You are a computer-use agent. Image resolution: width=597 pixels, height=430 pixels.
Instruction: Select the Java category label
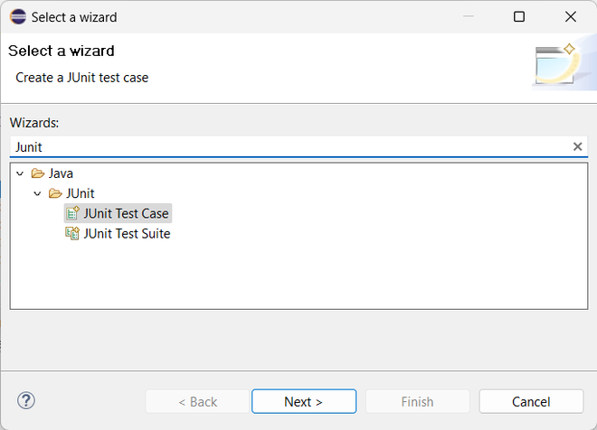click(x=62, y=173)
